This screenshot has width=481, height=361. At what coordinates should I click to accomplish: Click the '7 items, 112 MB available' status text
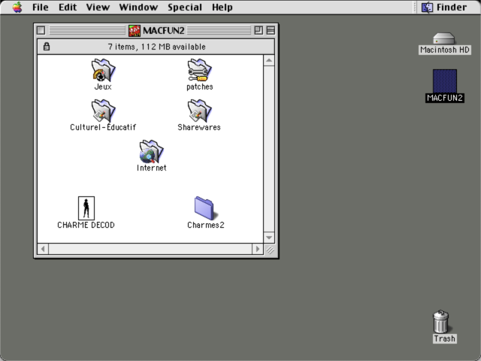tap(156, 47)
